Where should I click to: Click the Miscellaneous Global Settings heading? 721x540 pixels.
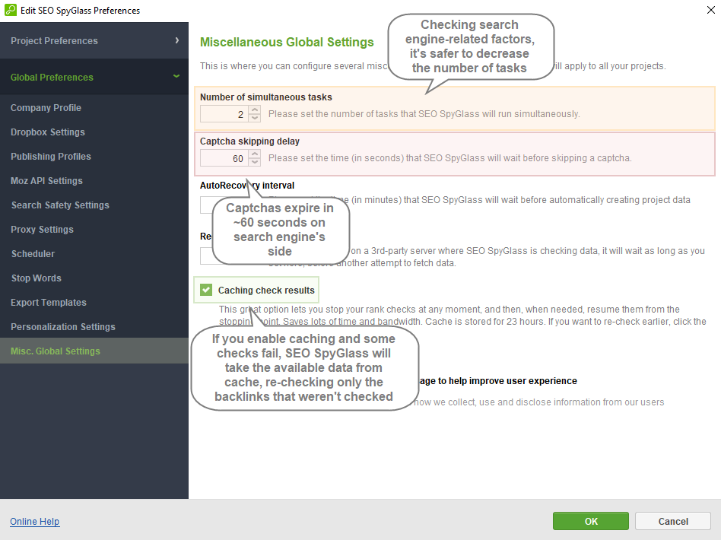[x=287, y=42]
